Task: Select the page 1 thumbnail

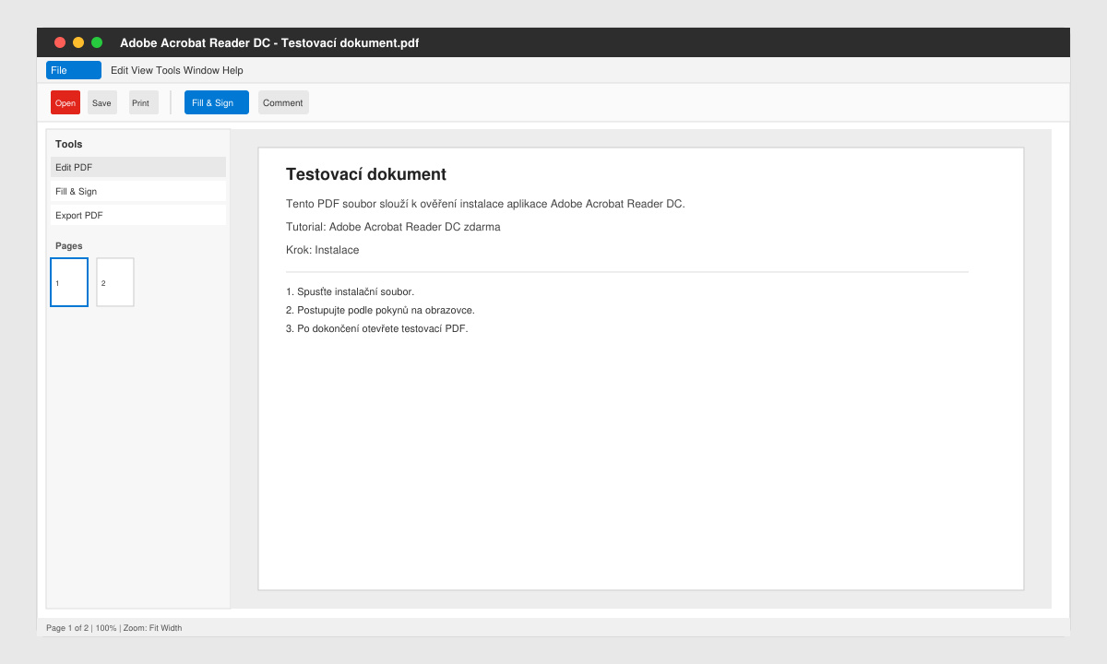Action: [69, 282]
